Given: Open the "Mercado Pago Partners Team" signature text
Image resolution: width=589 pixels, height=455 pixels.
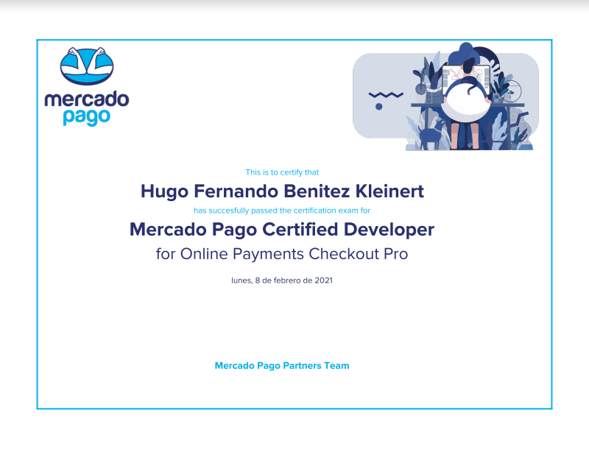Looking at the screenshot, I should (282, 366).
